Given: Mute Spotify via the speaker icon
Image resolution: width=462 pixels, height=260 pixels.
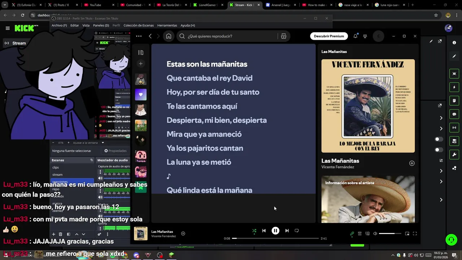Looking at the screenshot, I should [375, 234].
